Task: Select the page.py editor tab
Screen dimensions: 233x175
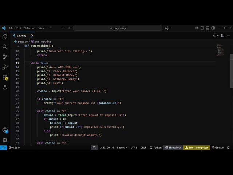Action: (x=23, y=35)
